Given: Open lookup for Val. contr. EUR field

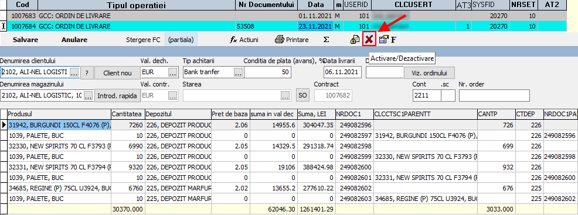Looking at the screenshot, I should (x=173, y=96).
